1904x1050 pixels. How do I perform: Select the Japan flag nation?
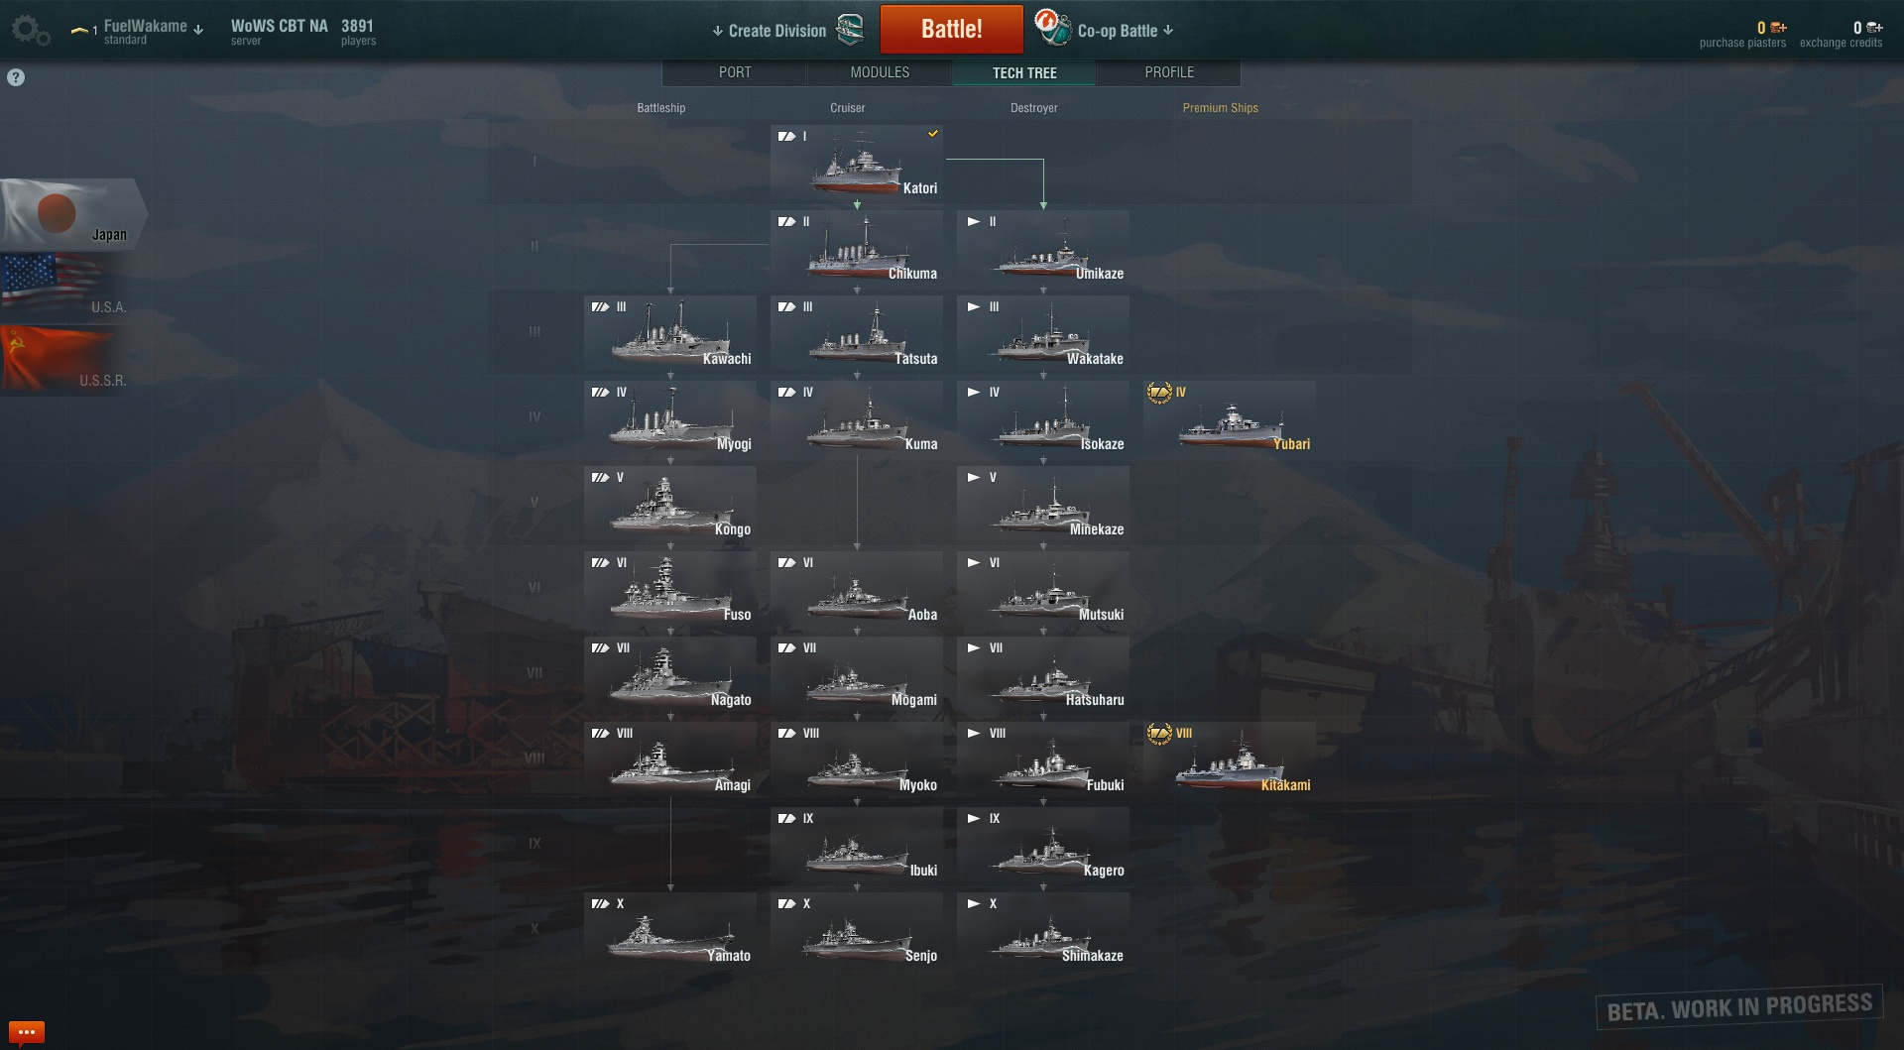(x=73, y=213)
